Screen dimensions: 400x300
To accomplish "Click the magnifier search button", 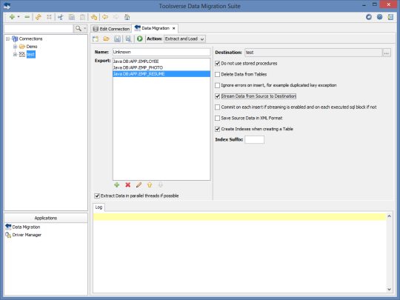I will click(79, 29).
